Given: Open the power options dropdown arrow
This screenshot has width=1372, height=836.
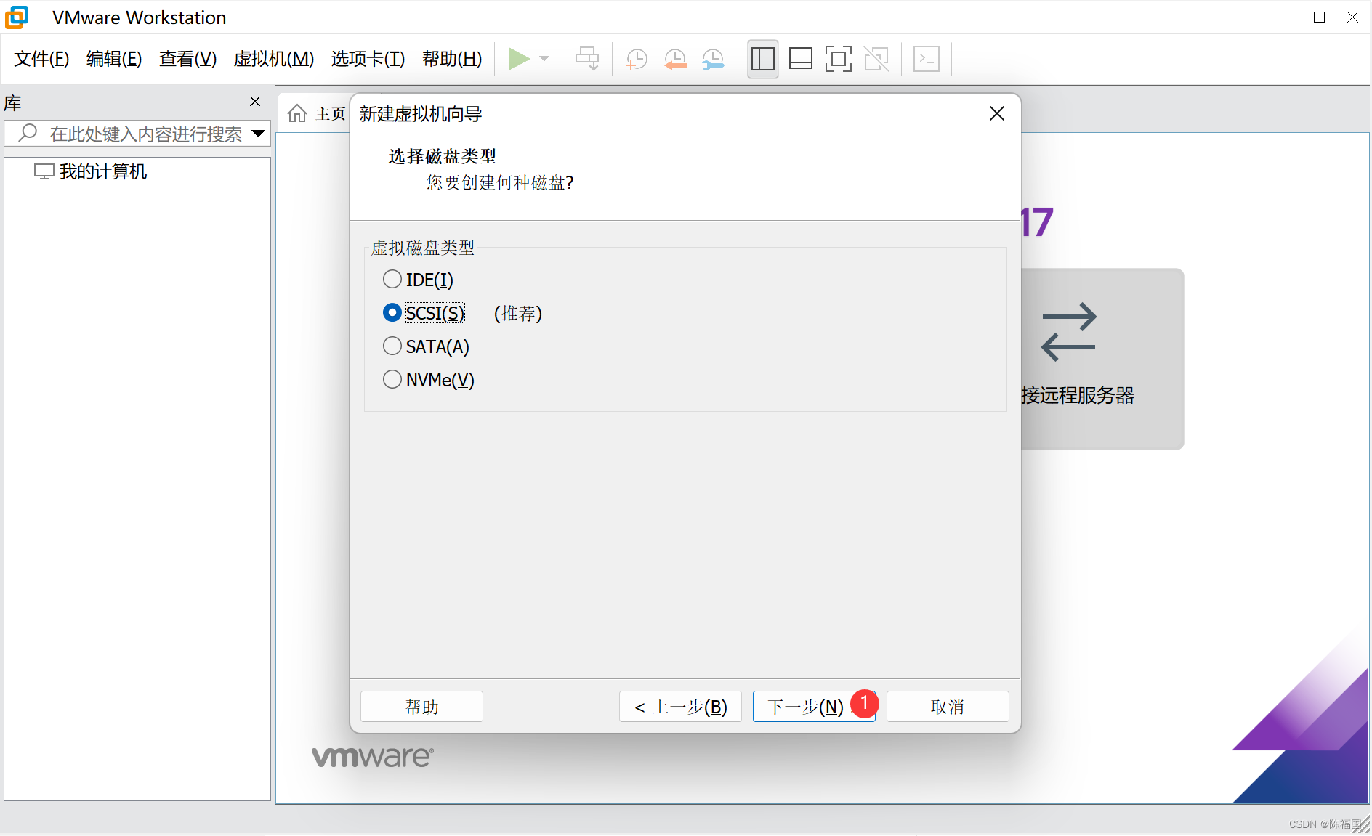Looking at the screenshot, I should coord(544,59).
